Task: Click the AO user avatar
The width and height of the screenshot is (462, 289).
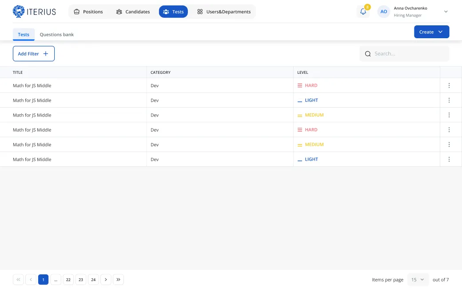Action: [x=383, y=12]
